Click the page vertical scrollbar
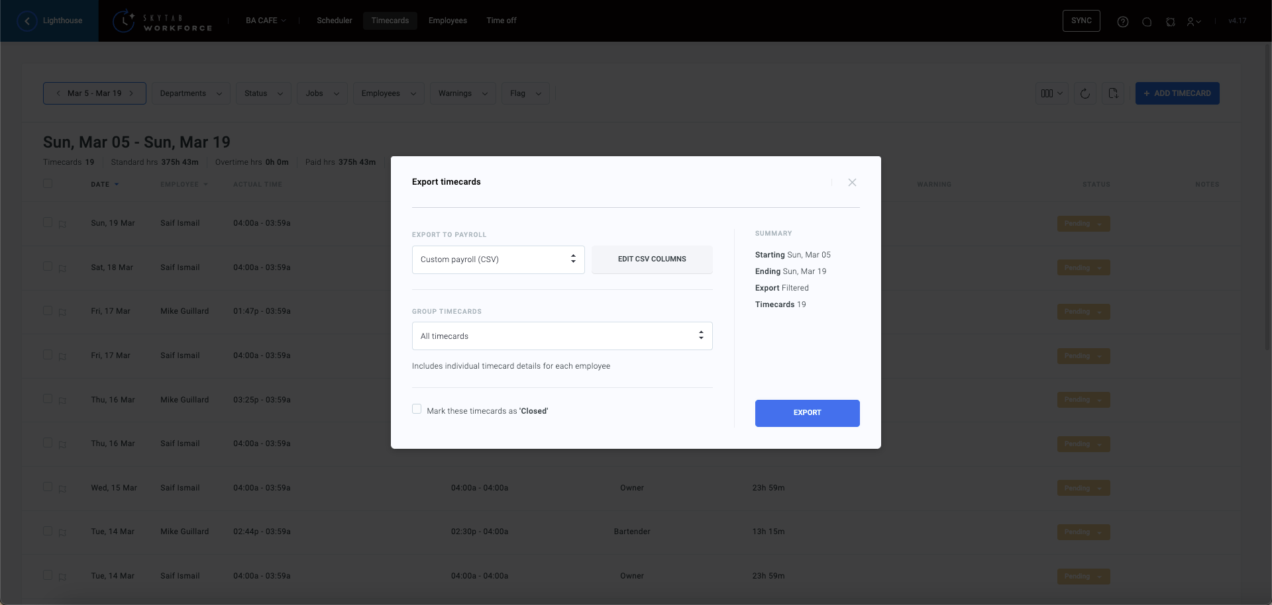Screen dimensions: 1272x605 tap(1267, 199)
